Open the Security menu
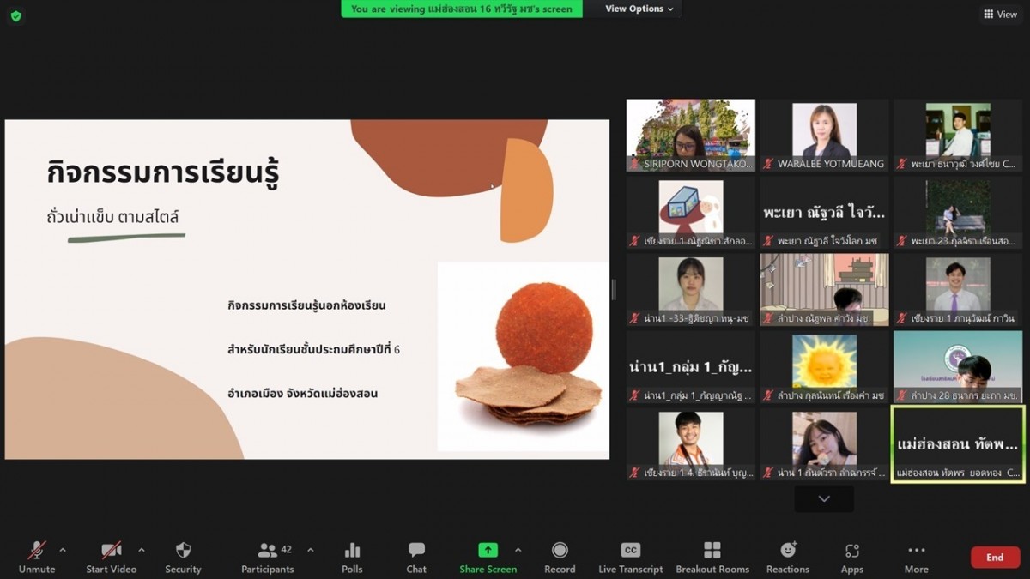Image resolution: width=1030 pixels, height=579 pixels. pyautogui.click(x=183, y=557)
